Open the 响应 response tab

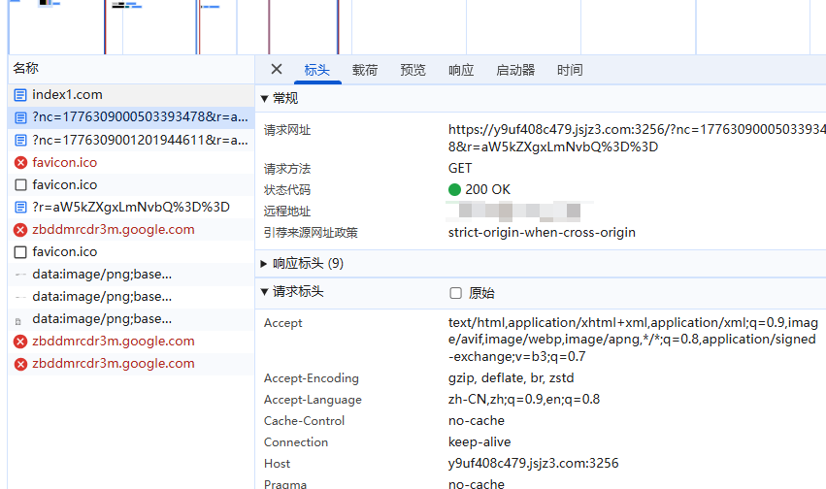(461, 70)
